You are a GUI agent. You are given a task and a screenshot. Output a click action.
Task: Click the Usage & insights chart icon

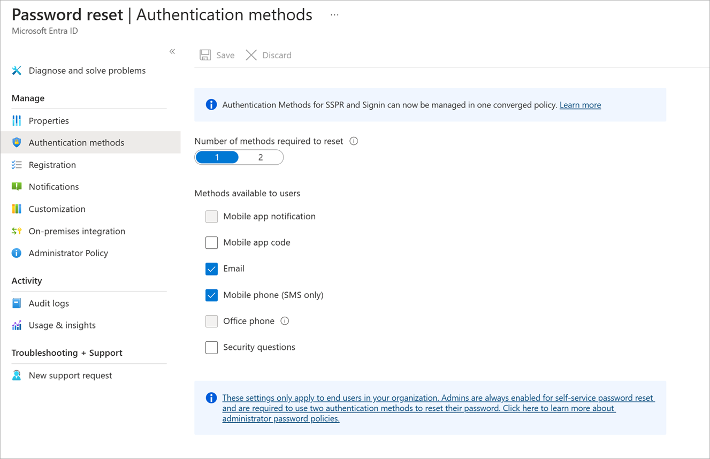tap(17, 325)
